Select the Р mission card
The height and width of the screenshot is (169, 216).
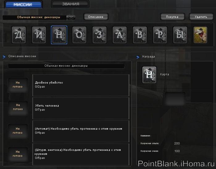click(160, 35)
